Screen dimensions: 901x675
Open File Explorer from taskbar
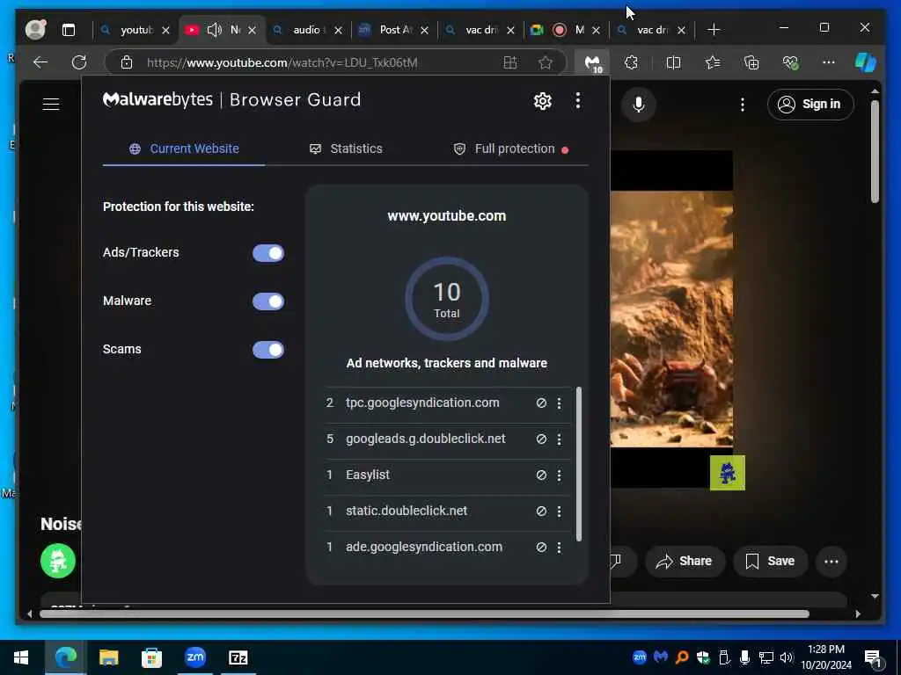click(108, 657)
